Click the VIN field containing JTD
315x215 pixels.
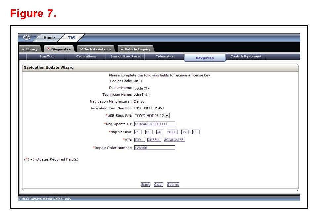coord(139,140)
